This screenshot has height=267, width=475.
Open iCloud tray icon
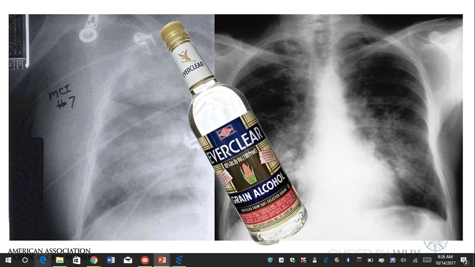tap(281, 260)
